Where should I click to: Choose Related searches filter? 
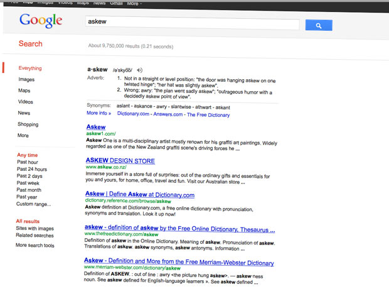pyautogui.click(x=35, y=235)
